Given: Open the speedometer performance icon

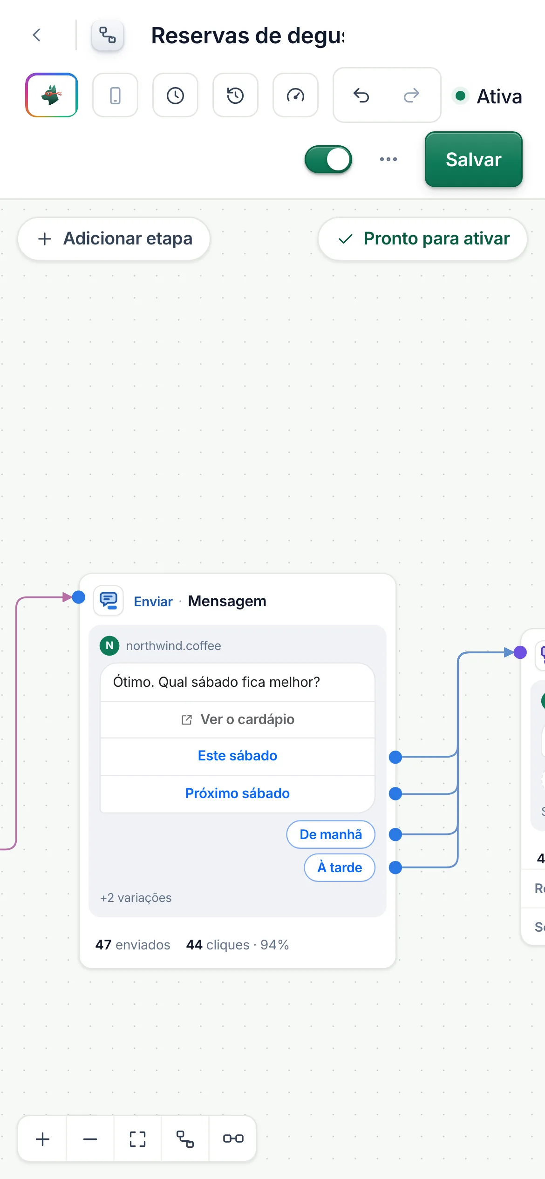Looking at the screenshot, I should pos(295,95).
